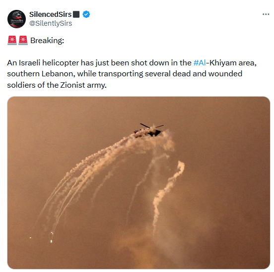This screenshot has width=274, height=272.
Task: Click the helicopter's rotor blades in the image
Action: click(152, 126)
